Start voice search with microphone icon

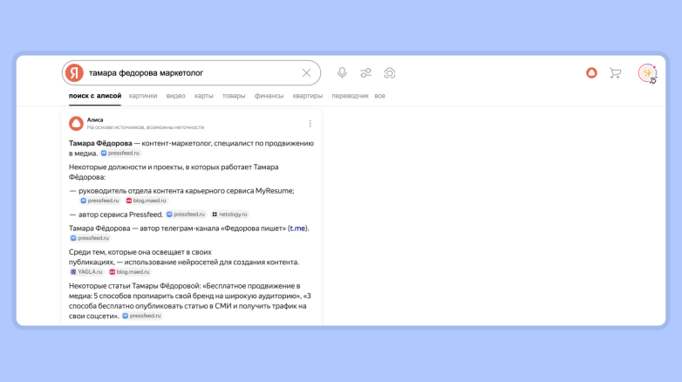point(342,72)
